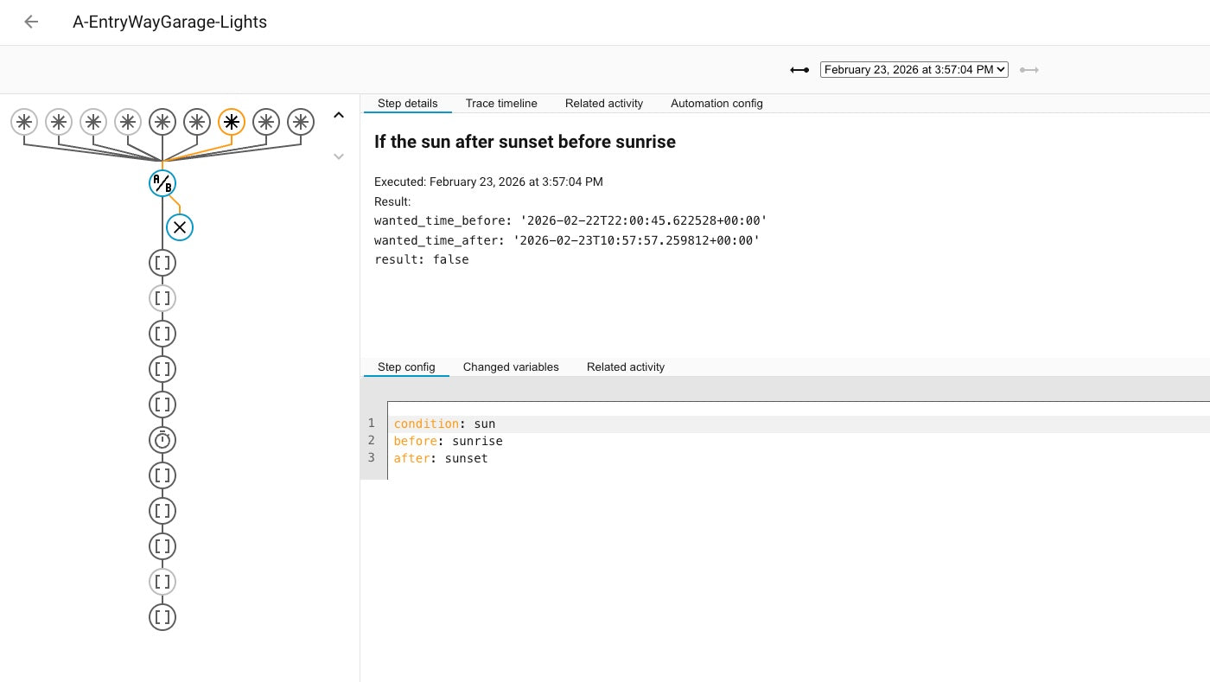This screenshot has height=682, width=1210.
Task: Select the failed condition X node
Action: (x=180, y=227)
